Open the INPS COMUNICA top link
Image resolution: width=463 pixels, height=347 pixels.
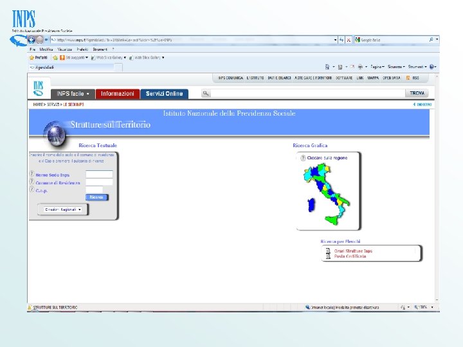(231, 78)
